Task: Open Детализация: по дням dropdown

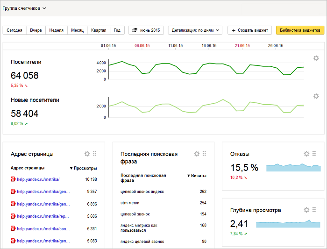Action: pos(196,30)
